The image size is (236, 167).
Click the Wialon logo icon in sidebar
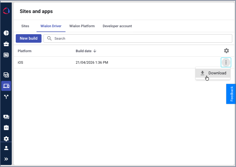pos(6,11)
